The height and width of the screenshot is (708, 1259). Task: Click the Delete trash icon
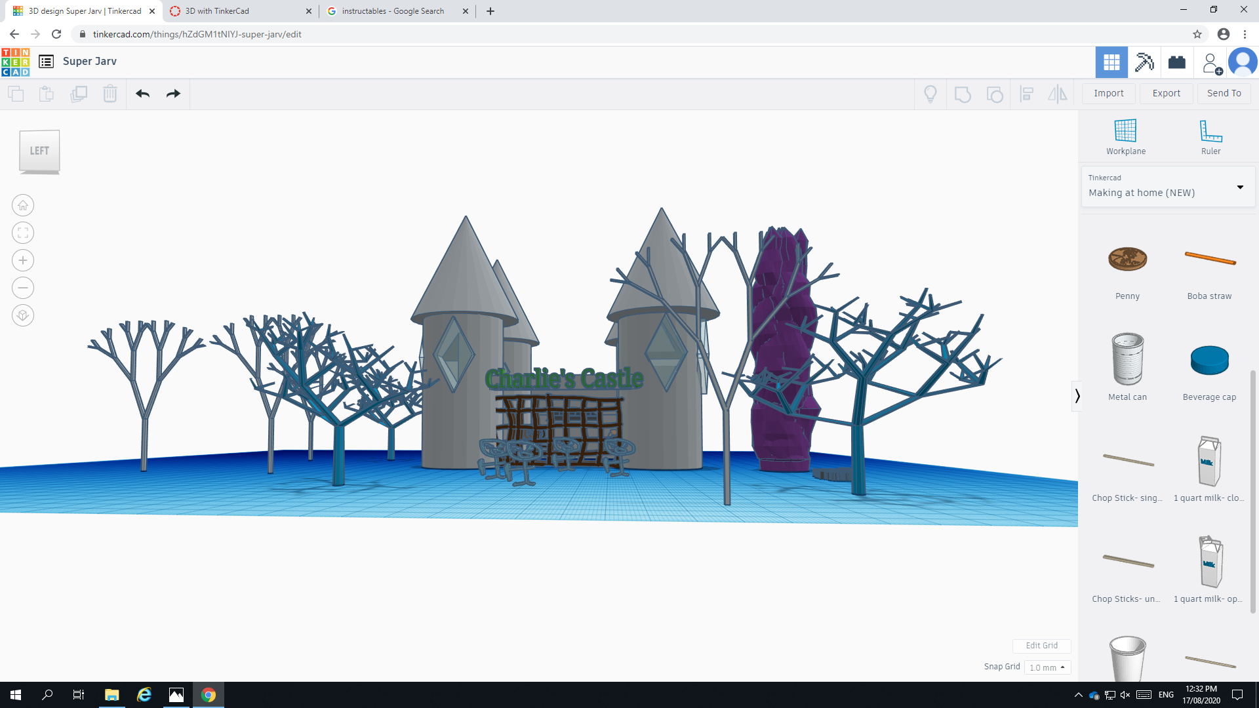coord(110,94)
